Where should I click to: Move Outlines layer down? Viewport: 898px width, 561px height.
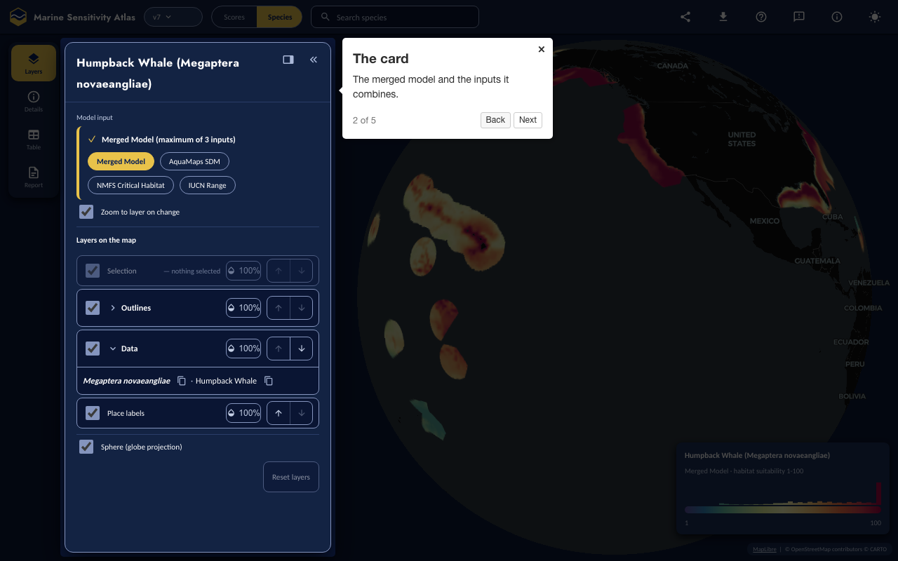[301, 308]
